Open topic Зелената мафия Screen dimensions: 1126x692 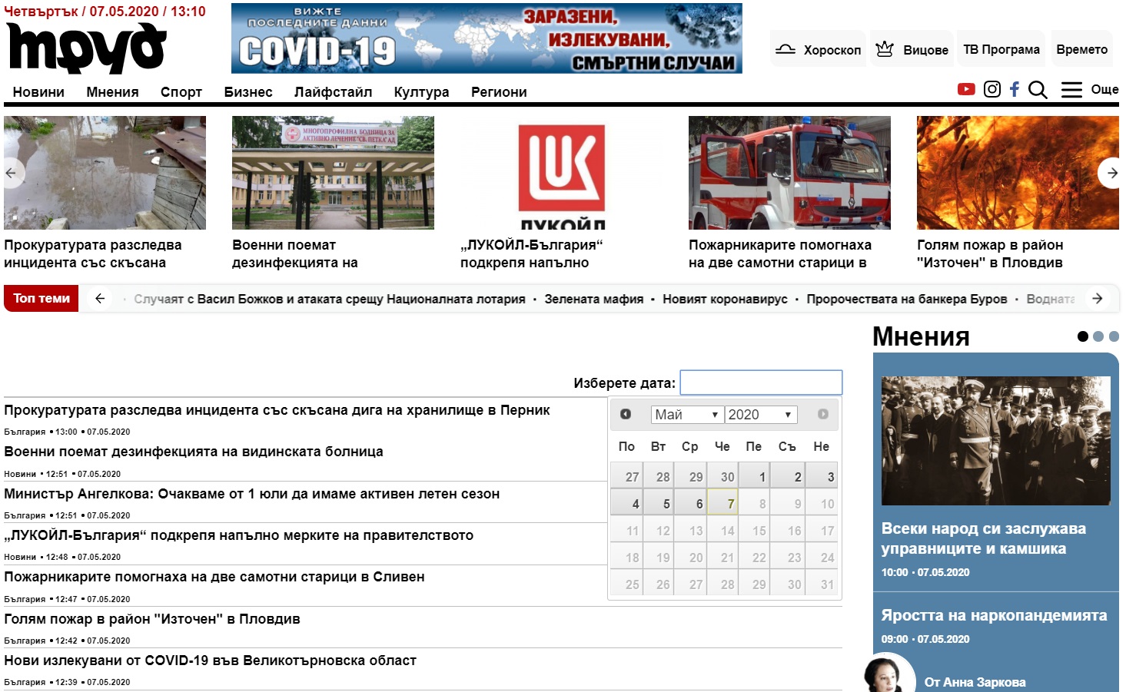(x=594, y=299)
